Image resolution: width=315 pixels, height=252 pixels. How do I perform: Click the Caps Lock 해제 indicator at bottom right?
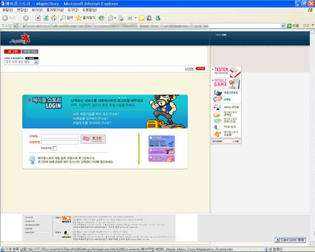click(290, 240)
